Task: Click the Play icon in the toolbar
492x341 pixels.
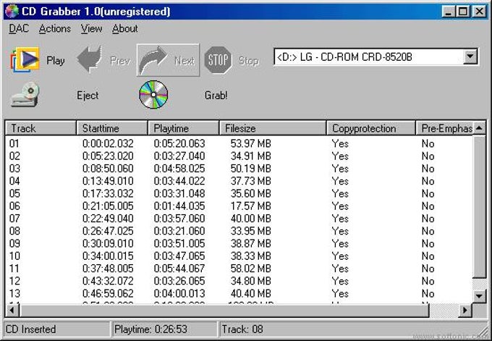Action: (25, 59)
